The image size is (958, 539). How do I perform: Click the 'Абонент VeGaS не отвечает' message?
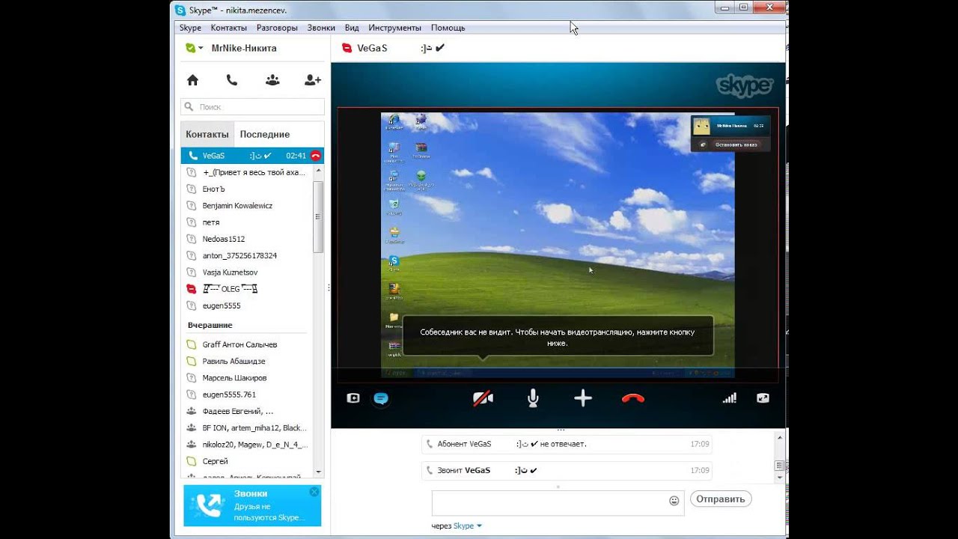(x=567, y=444)
